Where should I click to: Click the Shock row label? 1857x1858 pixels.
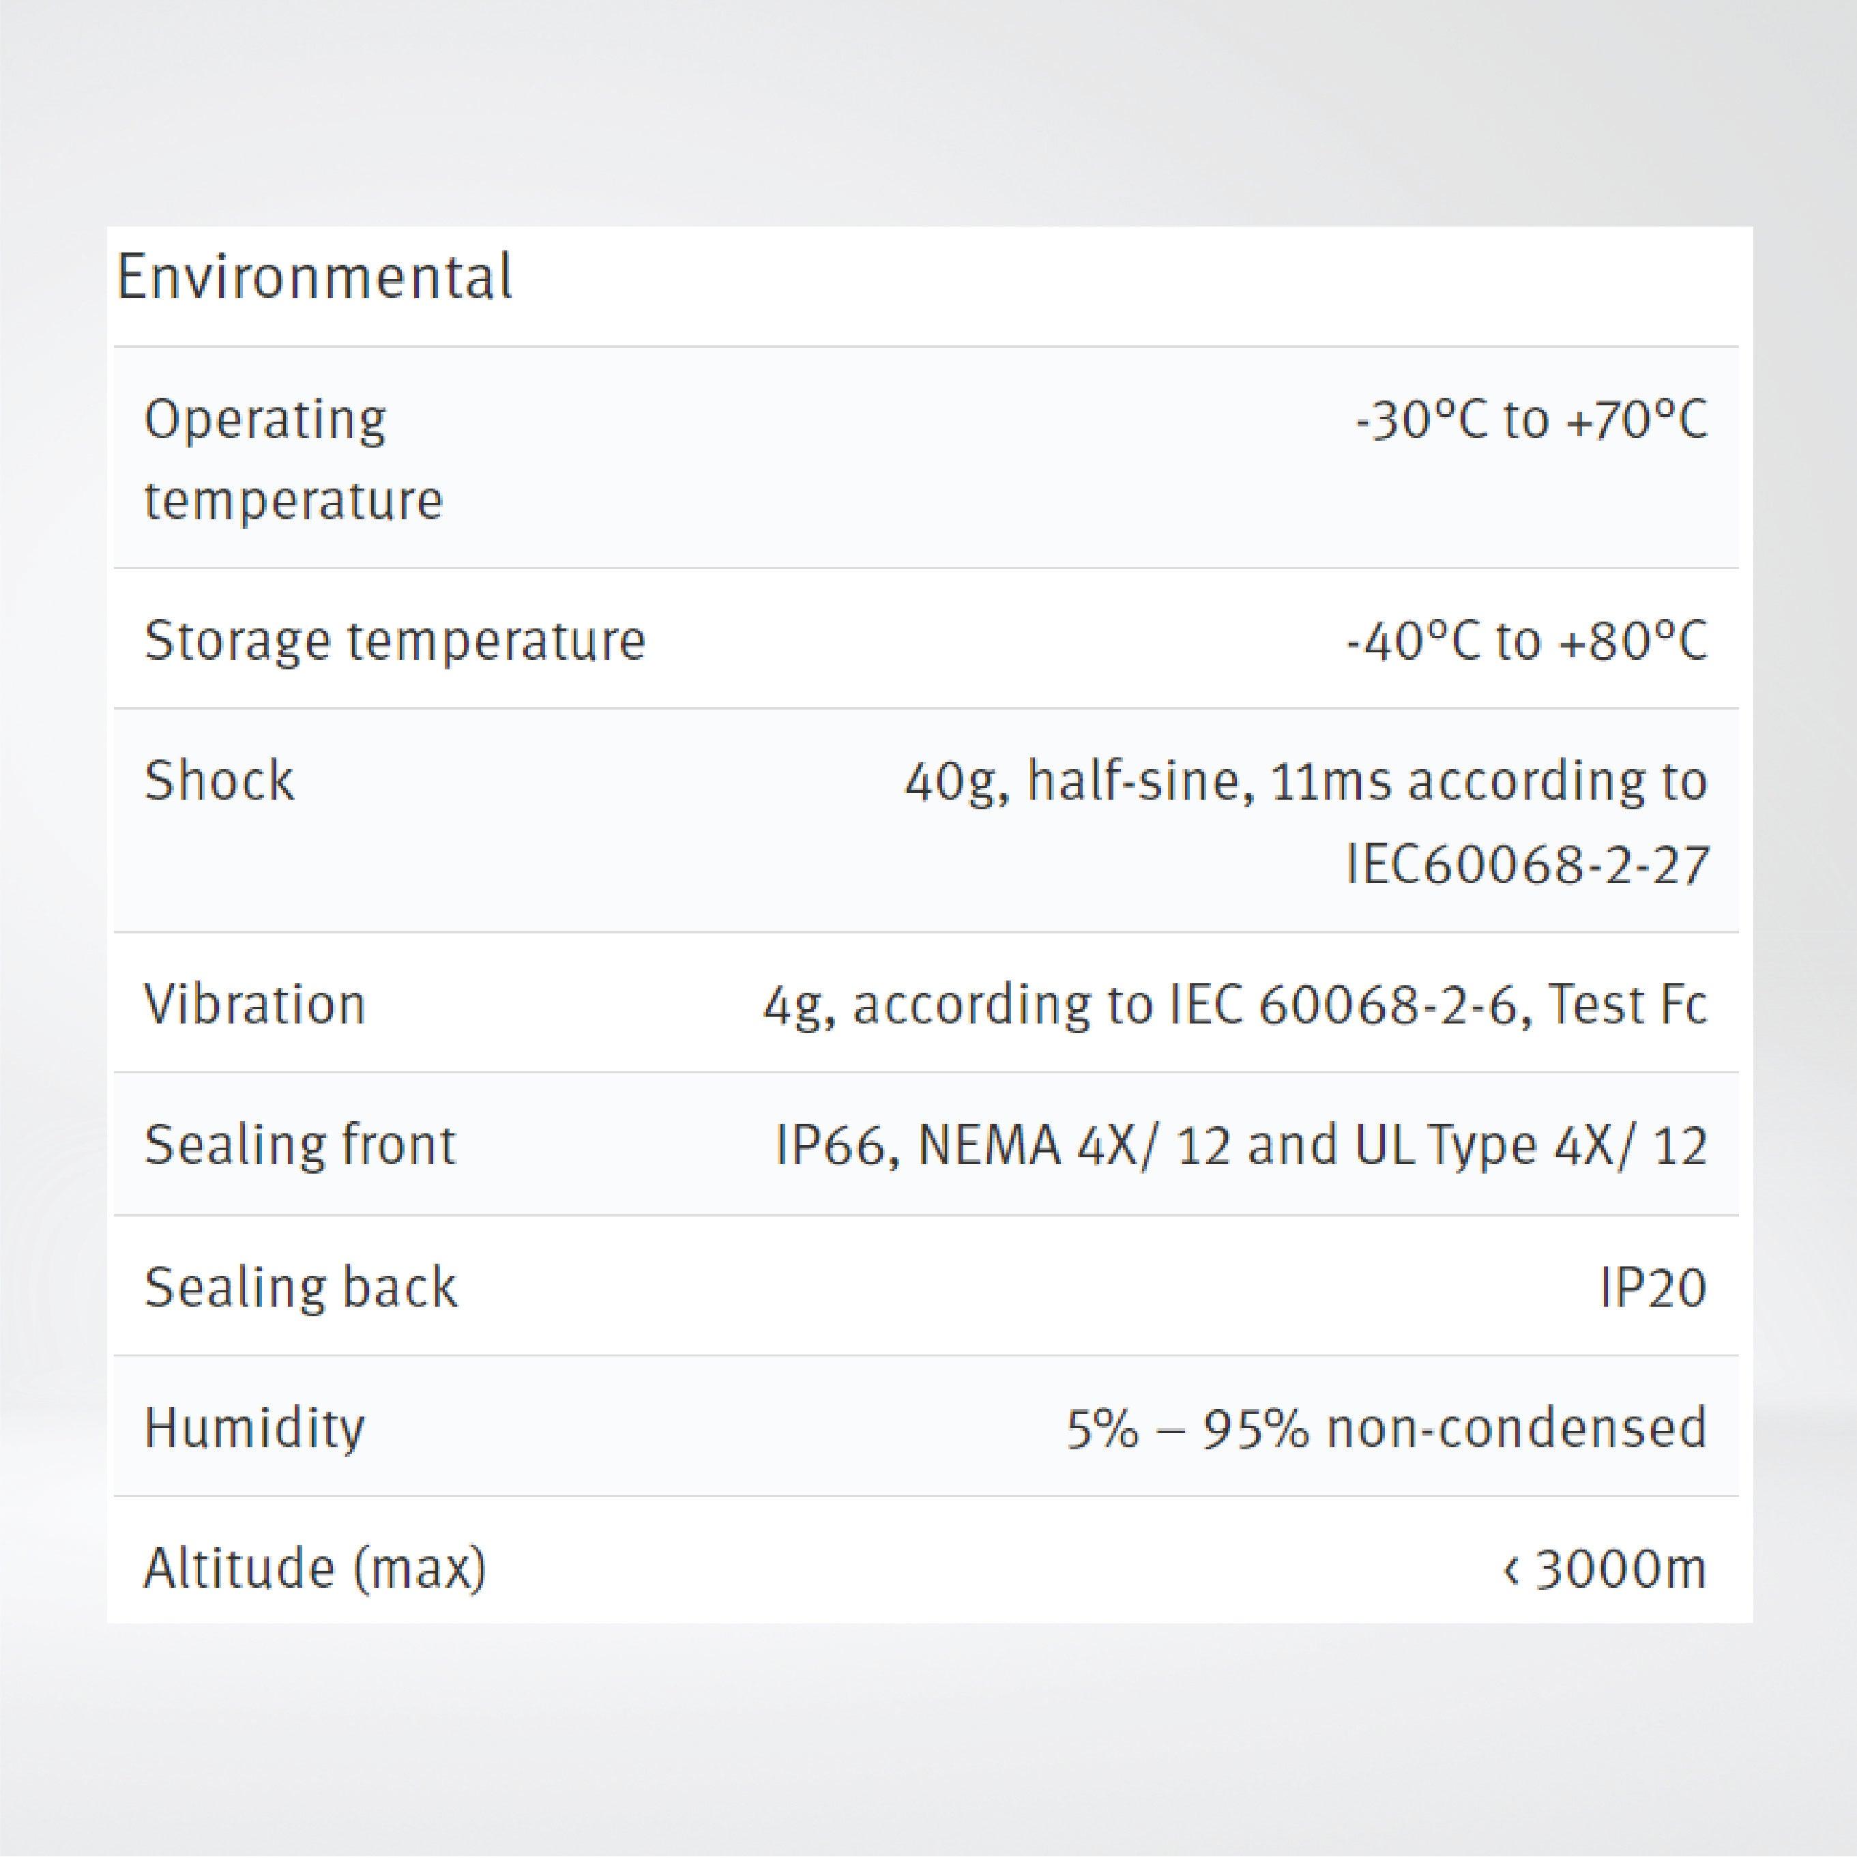point(219,780)
